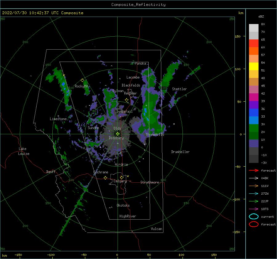Screen dimensions: 277x259
Task: Click the yellow diamond marker below RedDeer
Action: [126, 100]
